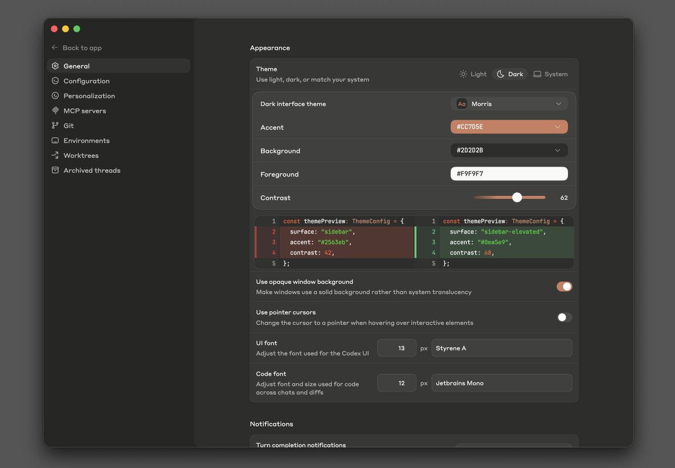675x468 pixels.
Task: Click the Git branch icon in sidebar
Action: [x=55, y=125]
